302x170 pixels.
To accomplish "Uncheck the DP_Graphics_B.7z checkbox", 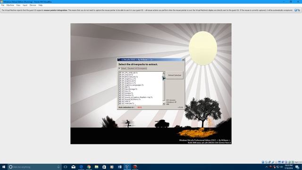I will point(120,81).
